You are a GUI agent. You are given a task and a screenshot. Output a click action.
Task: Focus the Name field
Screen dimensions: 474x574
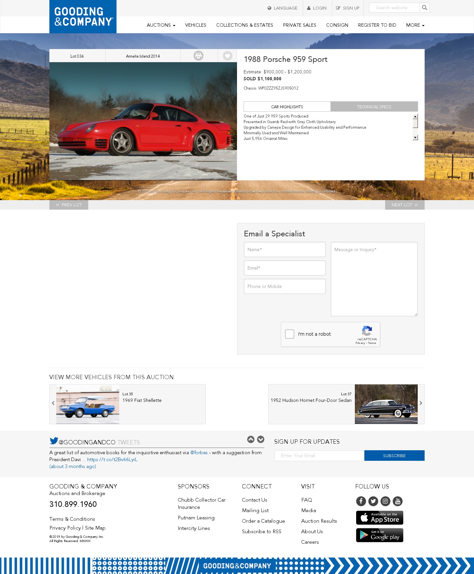[285, 249]
